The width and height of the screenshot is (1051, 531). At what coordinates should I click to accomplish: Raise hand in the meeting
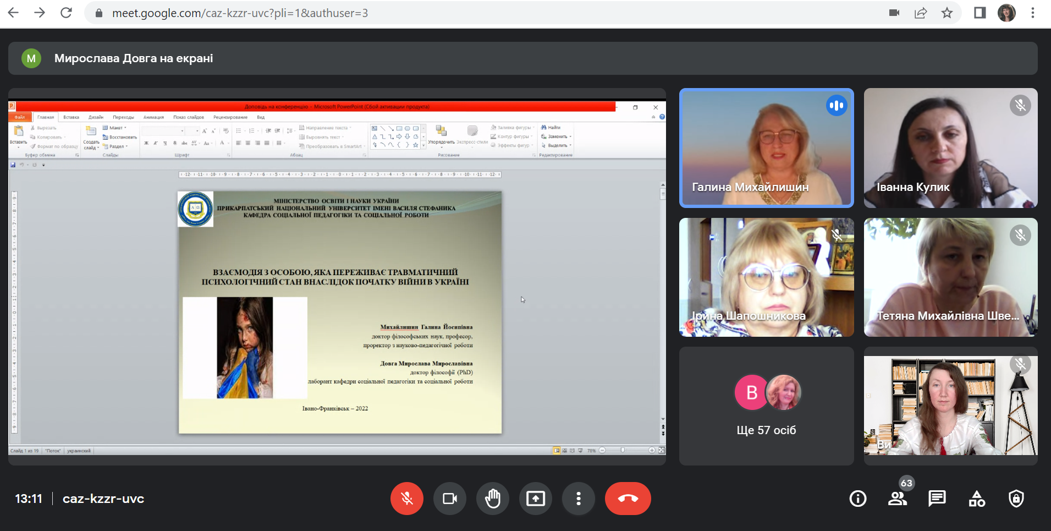[x=492, y=499]
